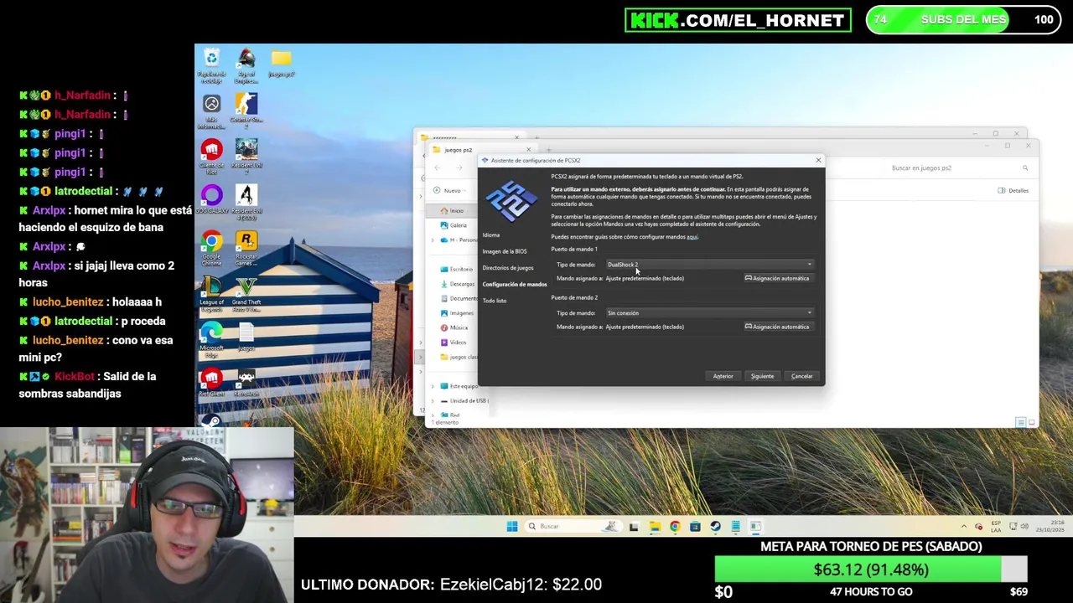This screenshot has width=1073, height=603.
Task: Open File Explorer from the taskbar
Action: pos(654,527)
